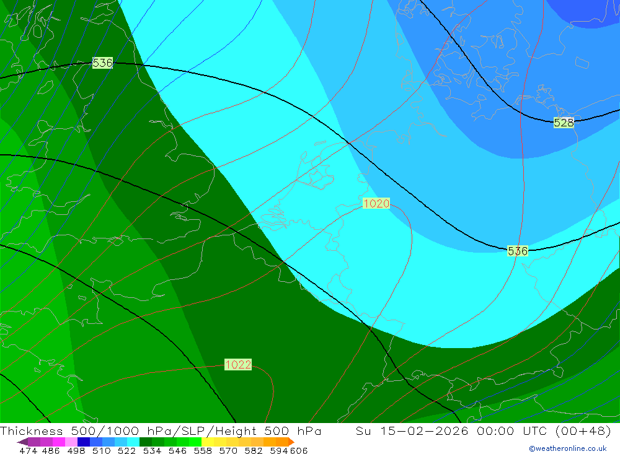The height and width of the screenshot is (454, 620).
Task: Click the 'Thickness 500/1000 hPa/SLP/Height 500 hPa' title
Action: coord(161,430)
